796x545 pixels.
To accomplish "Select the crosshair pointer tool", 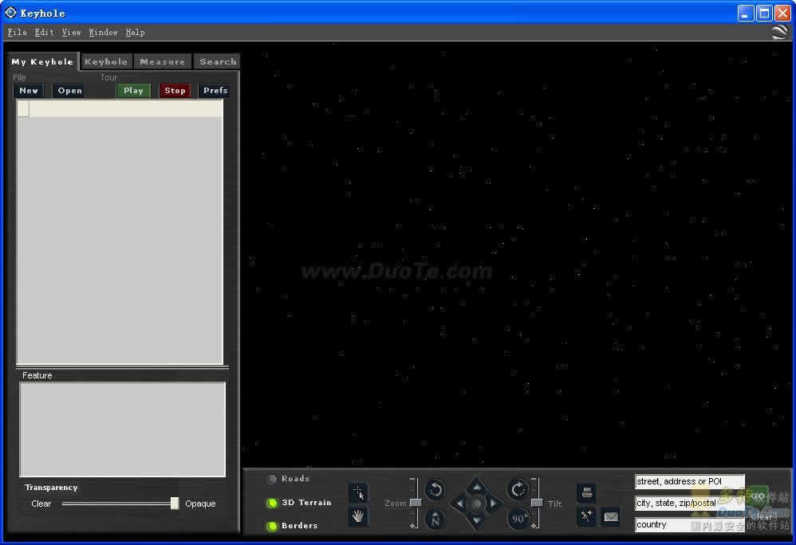I will 358,492.
